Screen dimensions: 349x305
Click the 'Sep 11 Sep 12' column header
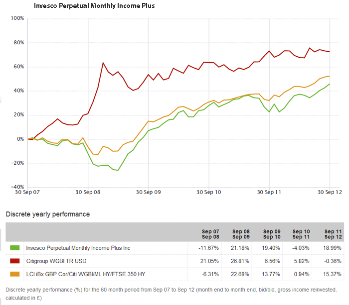pyautogui.click(x=333, y=234)
